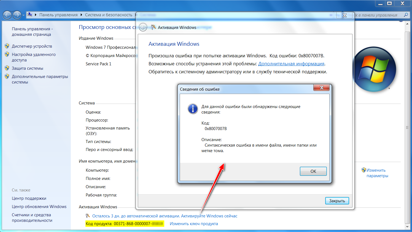This screenshot has height=232, width=412.
Task: Select 'Панель управления' breadcrumb in address bar
Action: (x=58, y=15)
